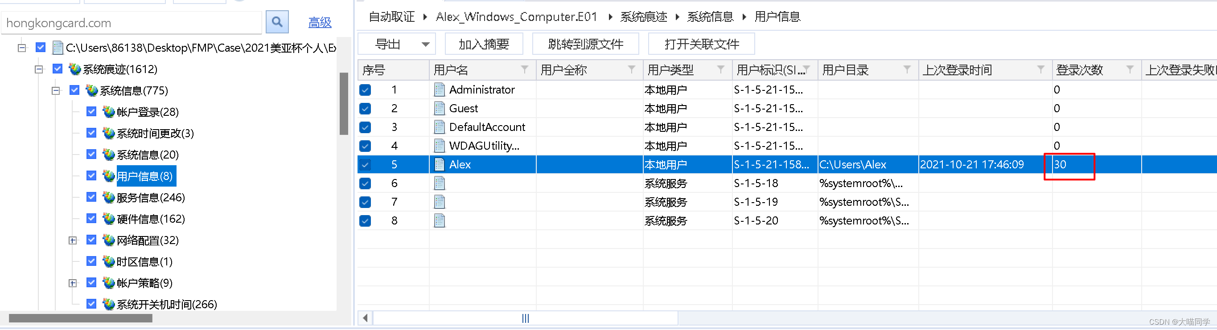Open the filter on 用户标识 column
1217x330 pixels.
point(807,70)
